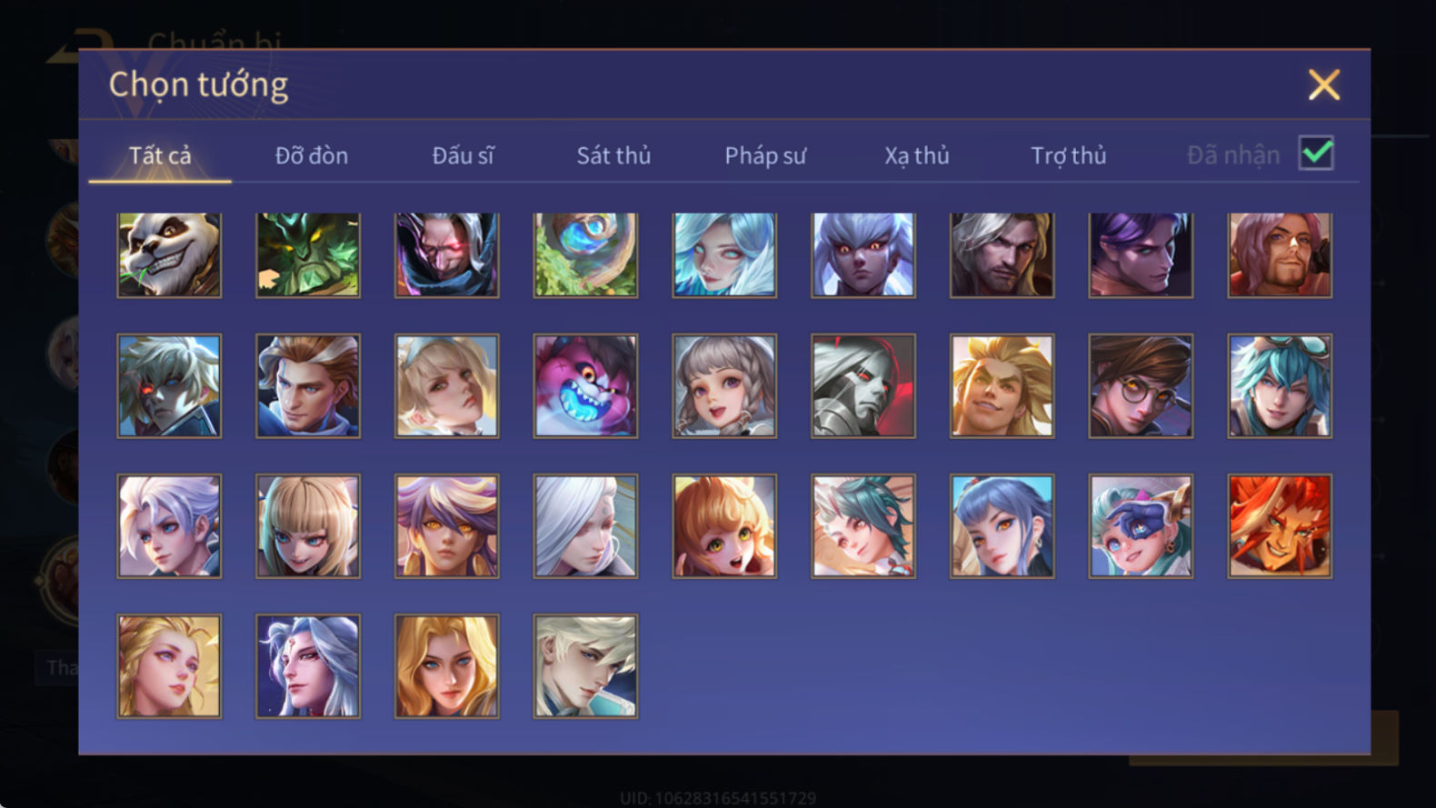
Task: Select the panda hero portrait
Action: [169, 255]
